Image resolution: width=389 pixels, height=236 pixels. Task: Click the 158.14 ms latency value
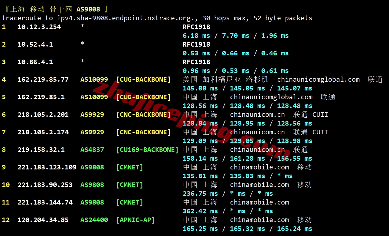pyautogui.click(x=200, y=159)
